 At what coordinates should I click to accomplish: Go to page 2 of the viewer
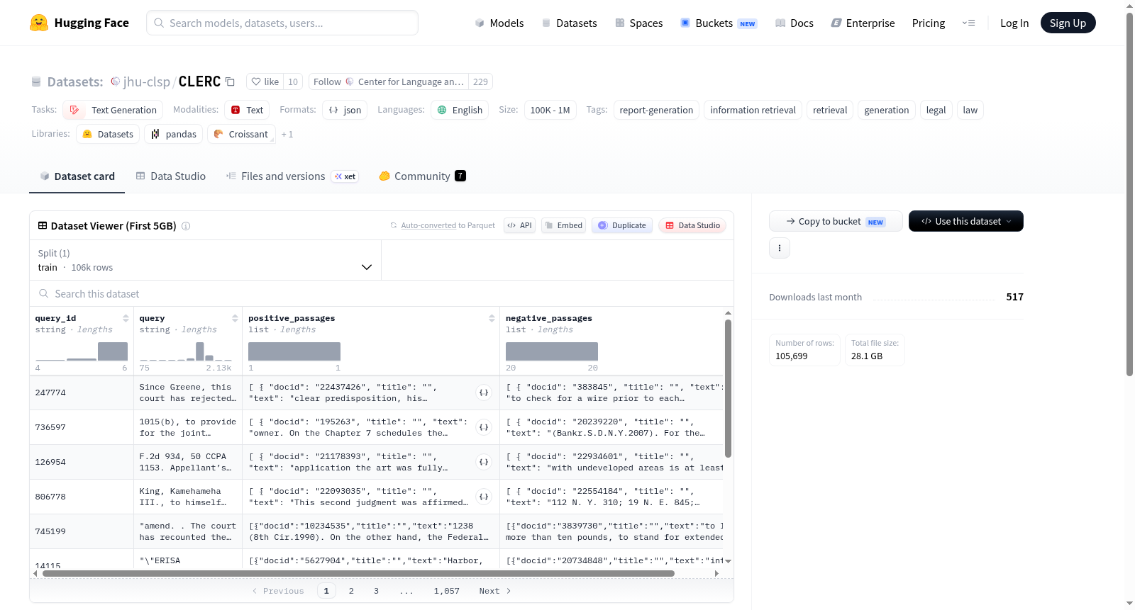(351, 591)
